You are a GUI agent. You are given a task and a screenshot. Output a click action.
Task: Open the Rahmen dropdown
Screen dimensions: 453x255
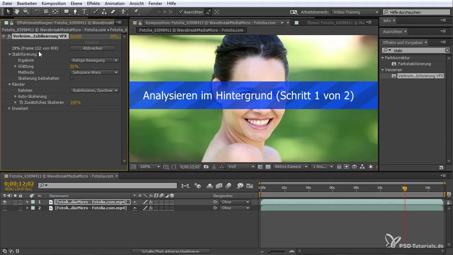pos(94,90)
